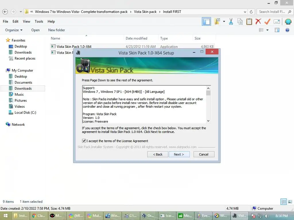The image size is (294, 220).
Task: Go back with the Explorer back arrow
Action: (x=5, y=12)
